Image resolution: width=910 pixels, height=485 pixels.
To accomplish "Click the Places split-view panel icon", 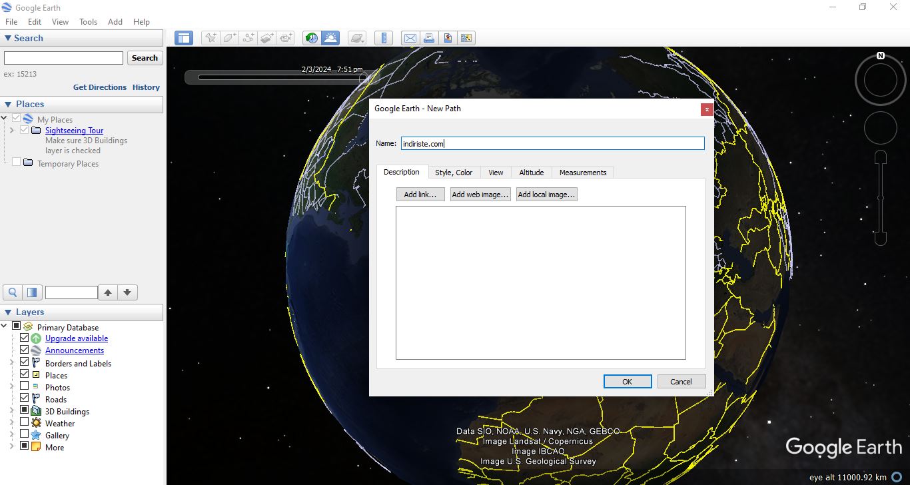I will point(32,292).
